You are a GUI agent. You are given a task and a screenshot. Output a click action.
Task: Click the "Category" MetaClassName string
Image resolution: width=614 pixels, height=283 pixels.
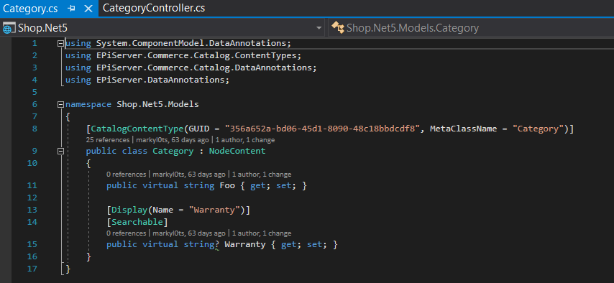[538, 129]
